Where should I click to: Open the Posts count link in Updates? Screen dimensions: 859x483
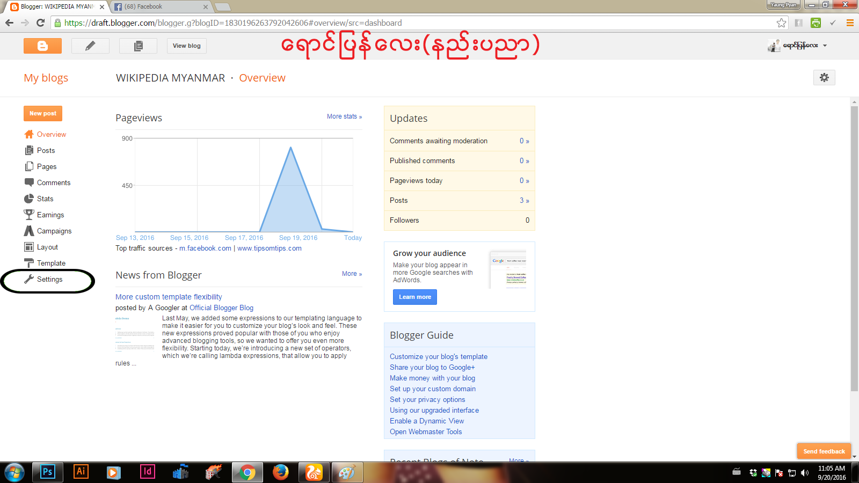(524, 201)
